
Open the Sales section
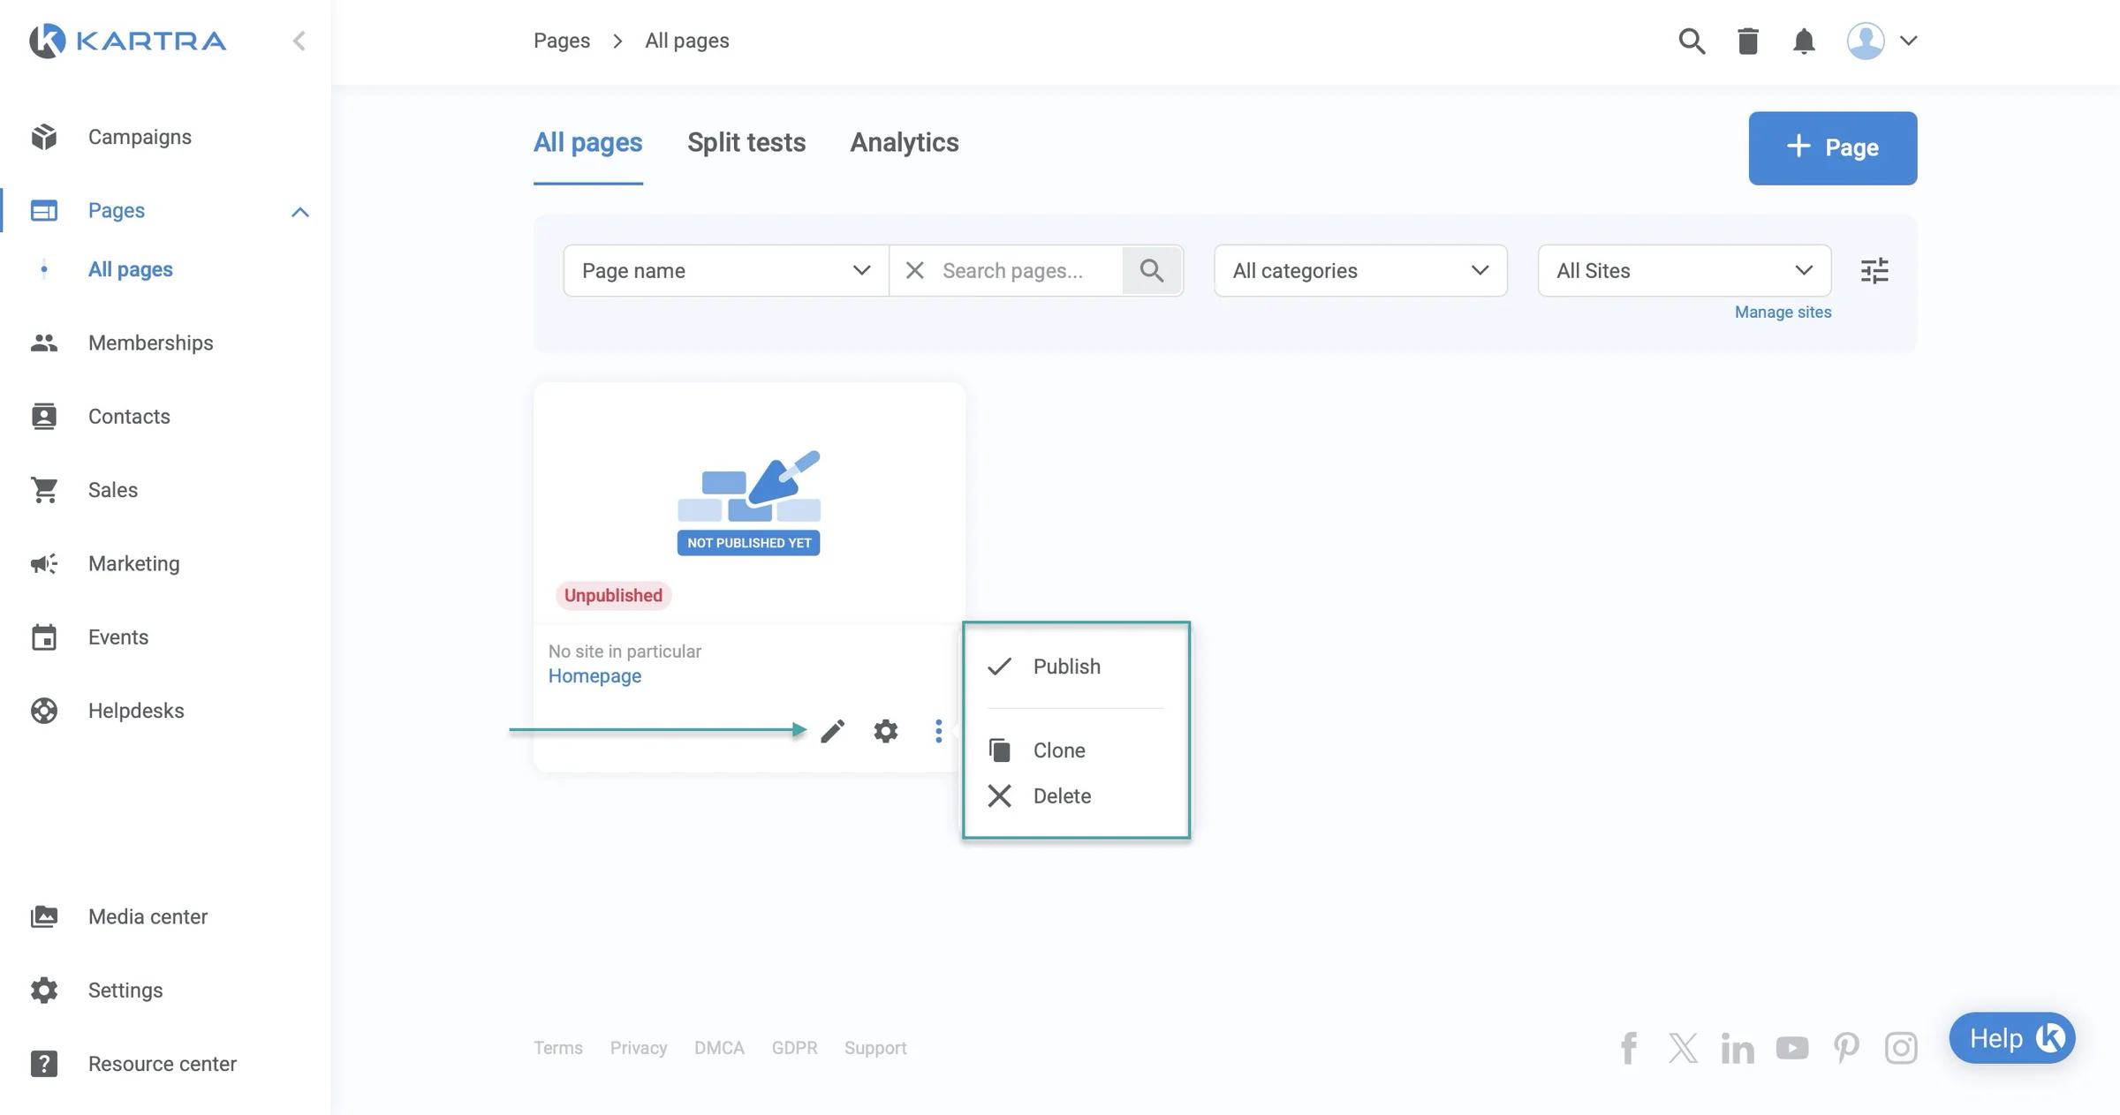coord(113,490)
